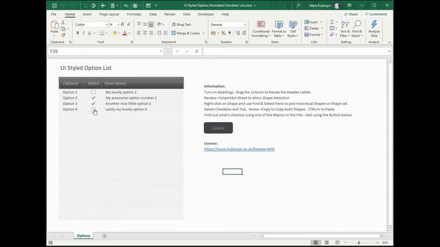Viewport: 440px width, 247px height.
Task: Select the Options sheet tab
Action: tap(84, 236)
